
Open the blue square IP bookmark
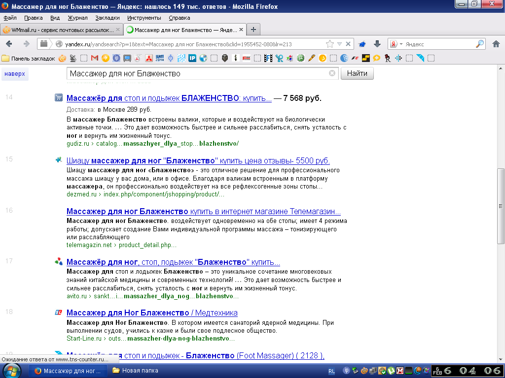click(192, 58)
